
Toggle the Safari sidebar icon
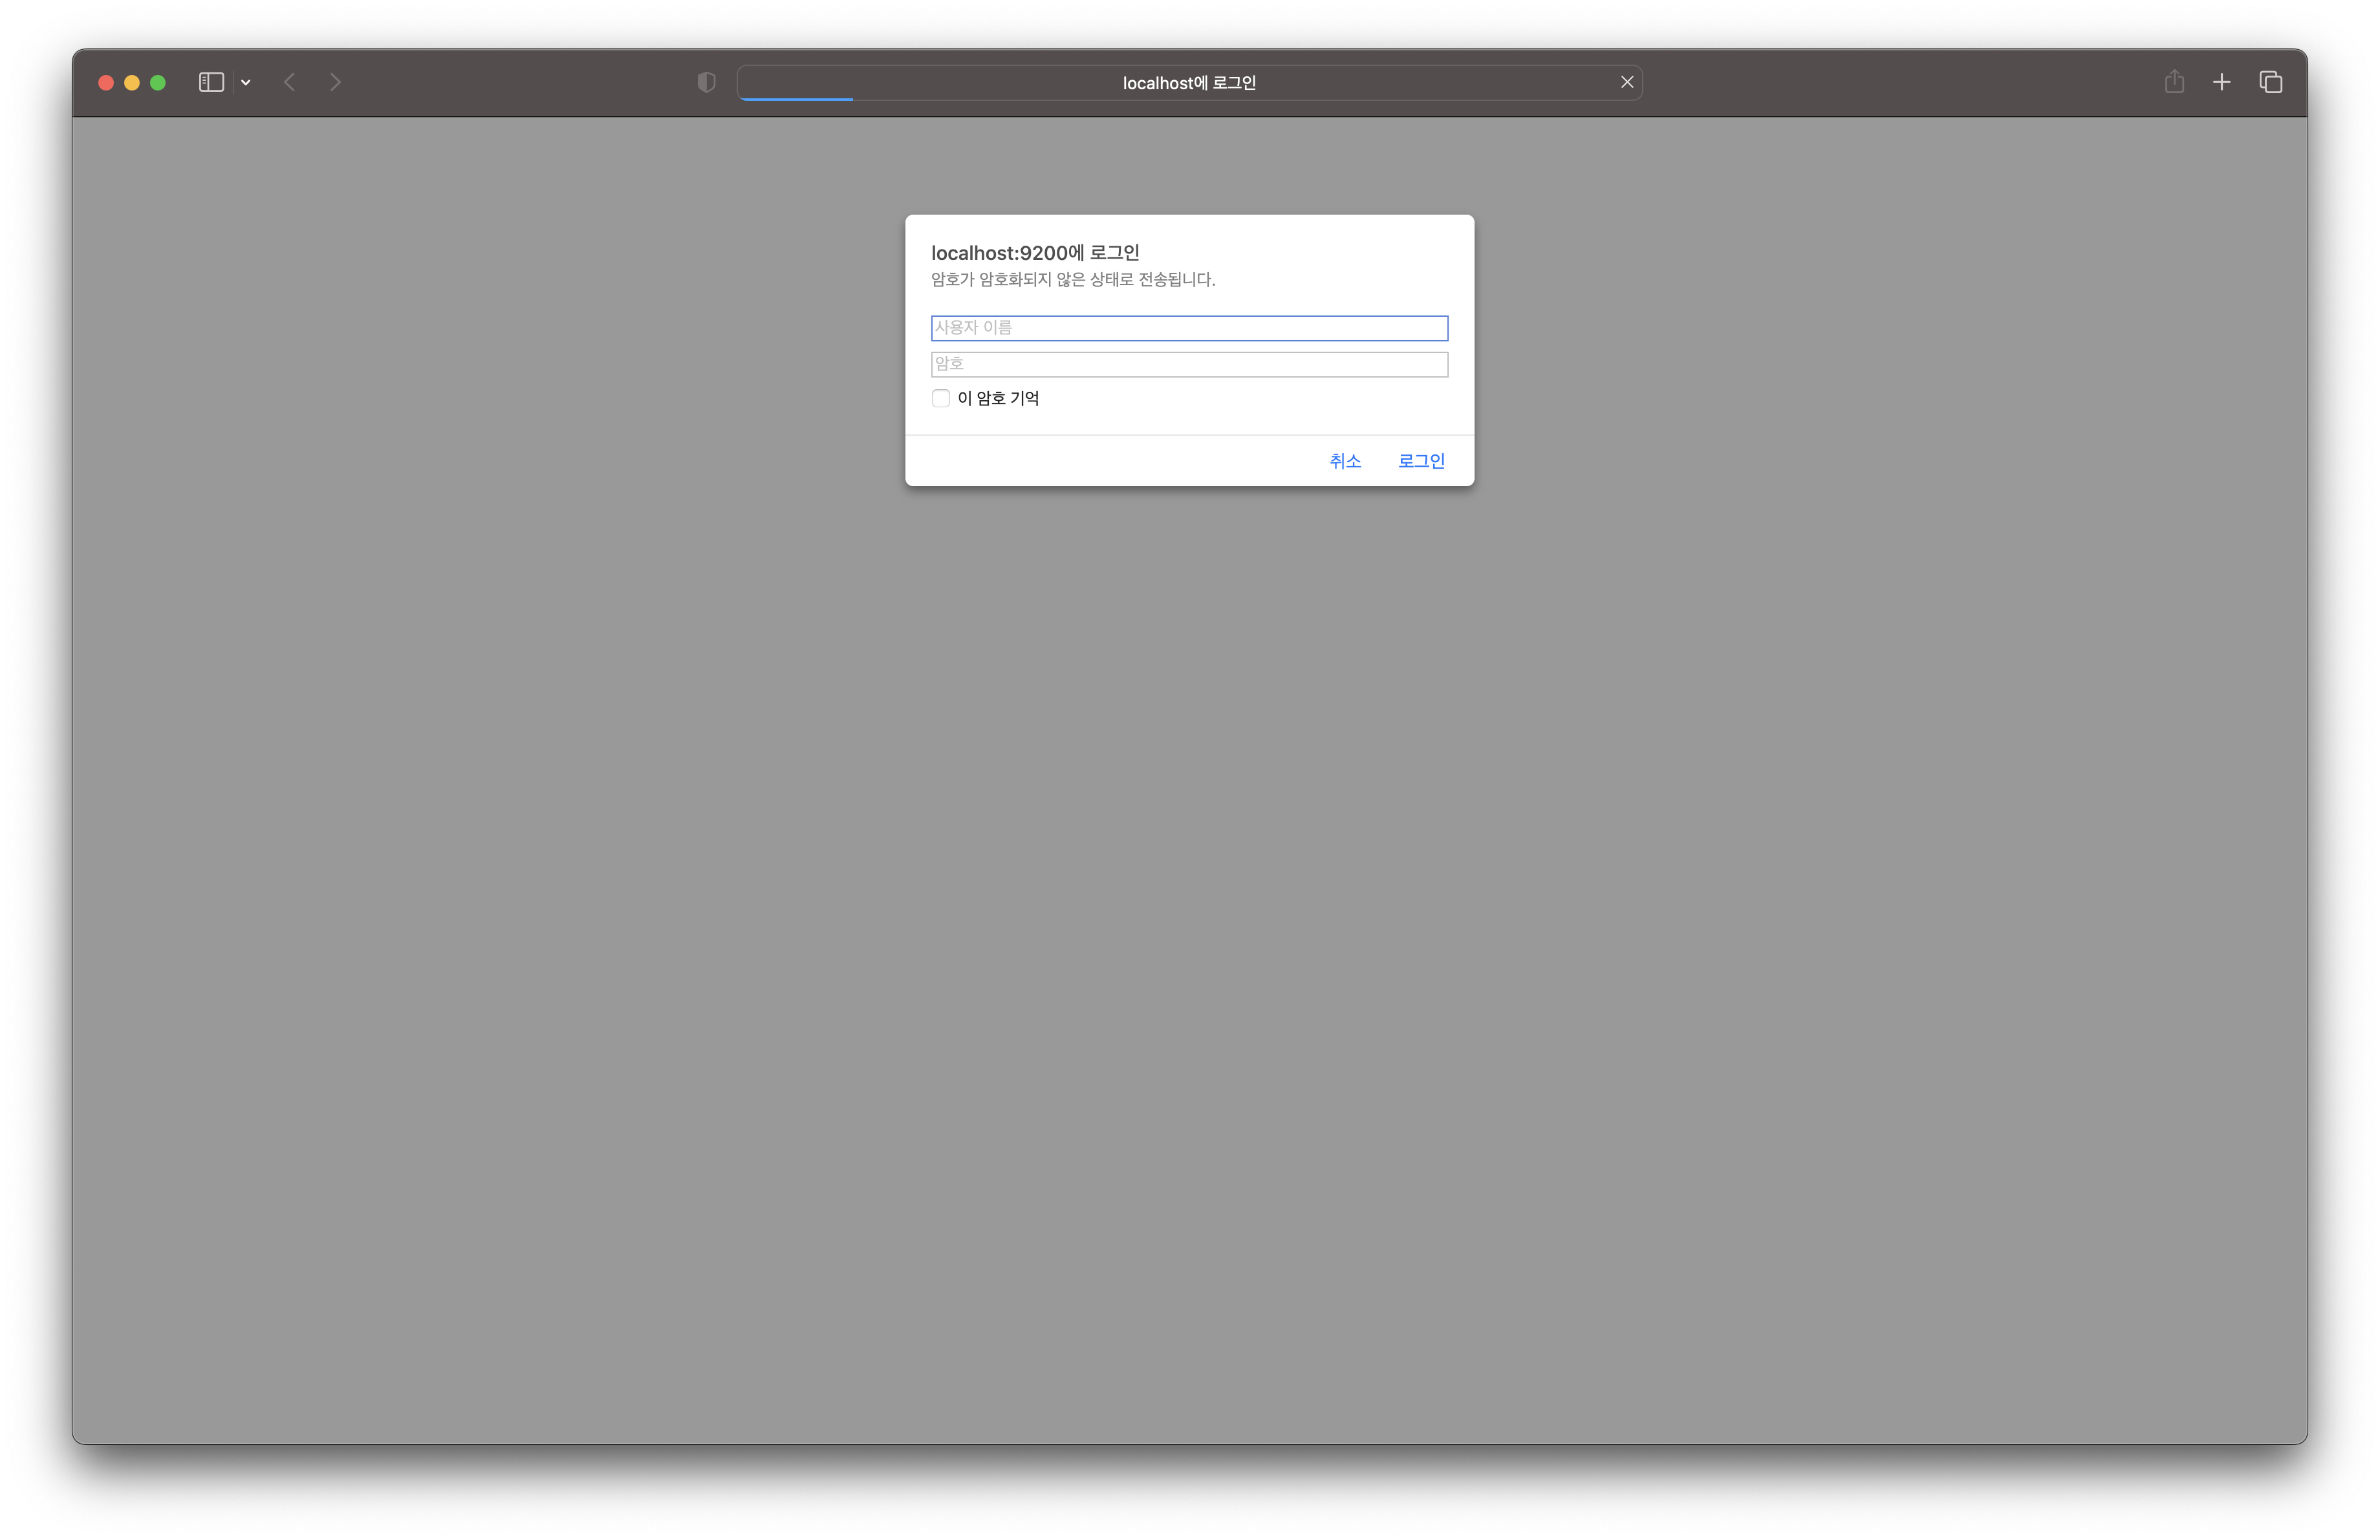coord(211,82)
